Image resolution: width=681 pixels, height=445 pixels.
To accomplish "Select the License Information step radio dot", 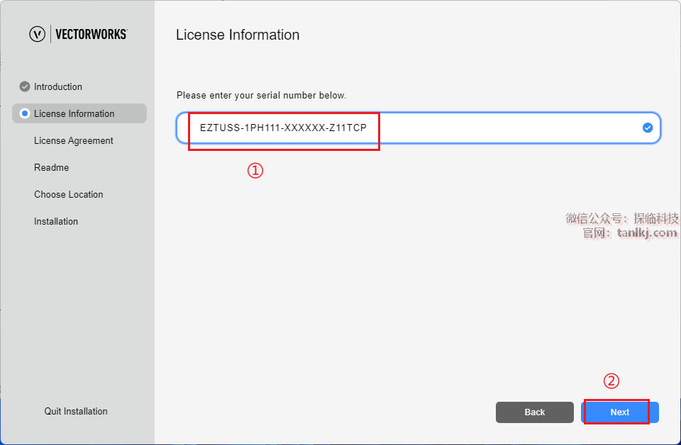I will (x=25, y=113).
